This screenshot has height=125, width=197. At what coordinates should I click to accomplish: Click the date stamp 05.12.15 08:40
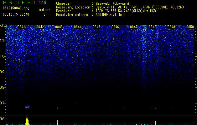pos(16,14)
